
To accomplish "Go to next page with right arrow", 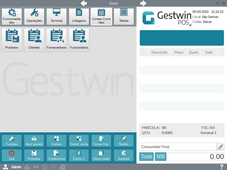I will click(143, 3).
